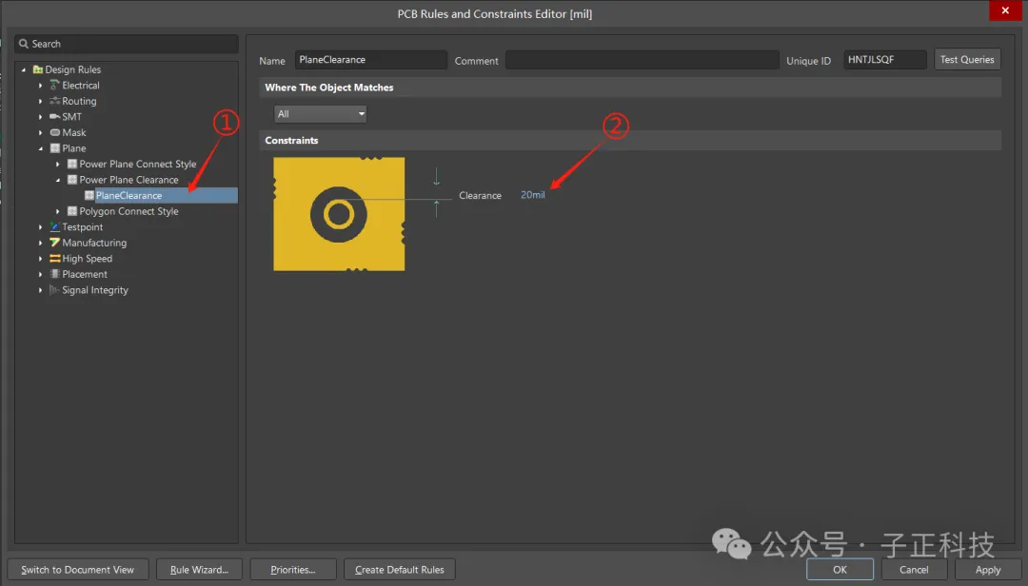Click the PlaneClearance rule icon
Viewport: 1028px width, 586px height.
(x=89, y=195)
